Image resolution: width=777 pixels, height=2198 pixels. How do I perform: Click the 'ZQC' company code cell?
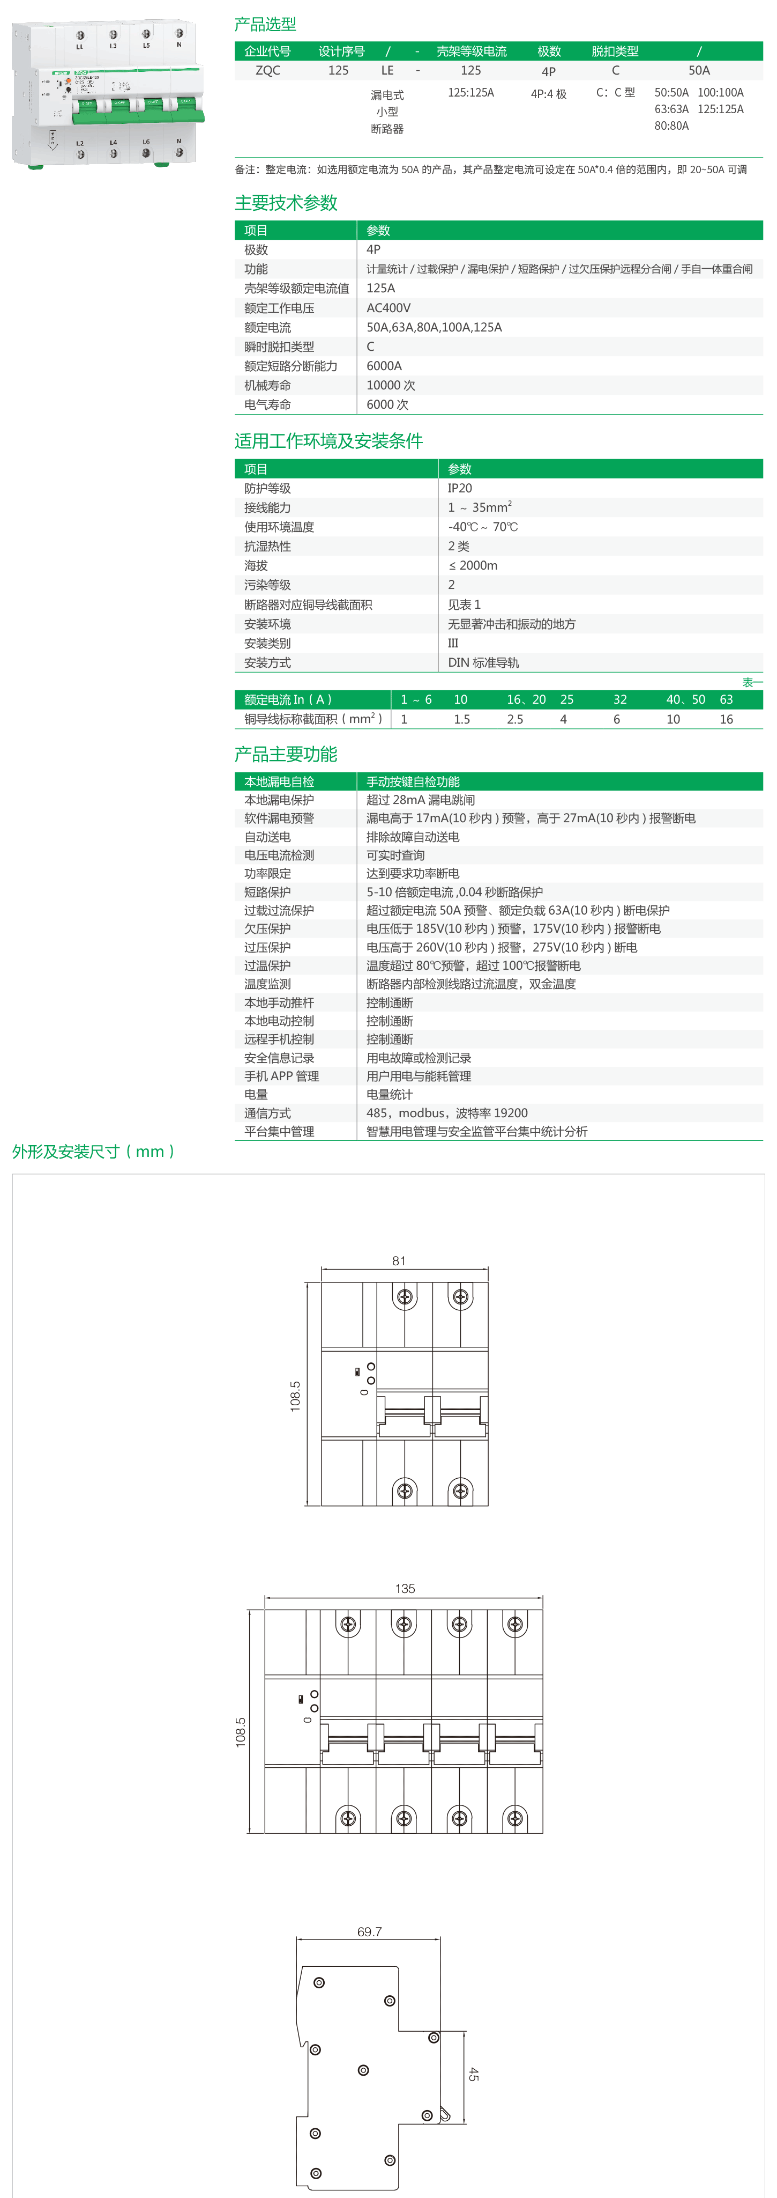[x=268, y=71]
